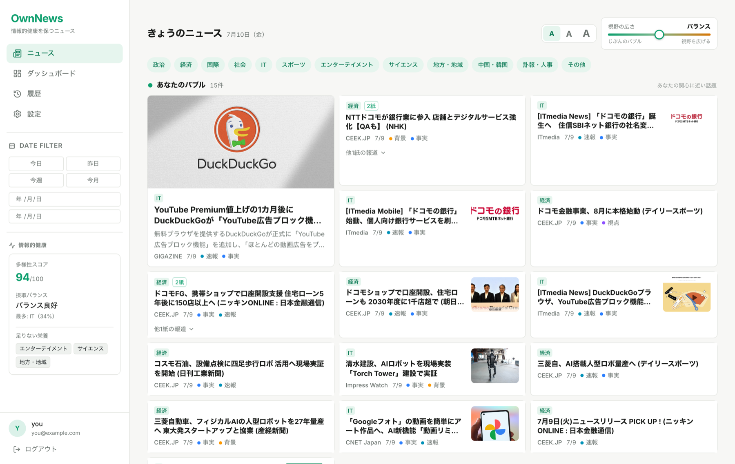Viewport: 735px width, 464px height.
Task: Open the ドコモの銀行 thumbnail in ITmedia News card
Action: (x=686, y=118)
